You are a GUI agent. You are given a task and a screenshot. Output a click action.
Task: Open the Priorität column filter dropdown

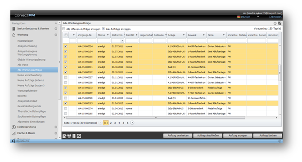tap(136, 35)
